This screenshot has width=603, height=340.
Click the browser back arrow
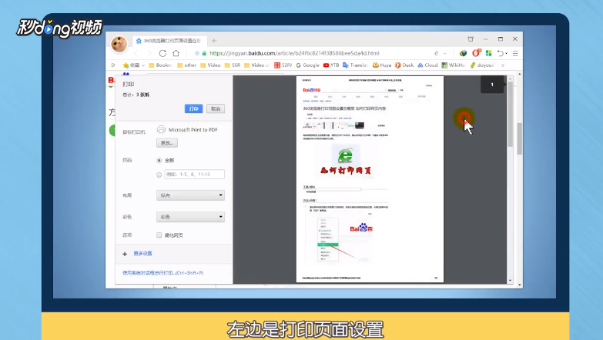point(136,53)
